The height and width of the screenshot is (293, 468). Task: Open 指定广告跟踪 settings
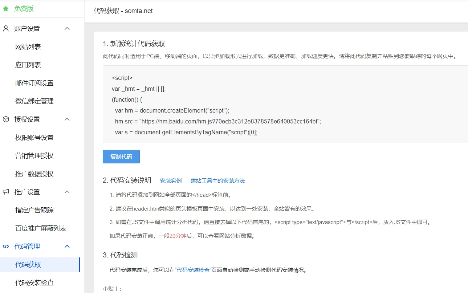tap(34, 210)
